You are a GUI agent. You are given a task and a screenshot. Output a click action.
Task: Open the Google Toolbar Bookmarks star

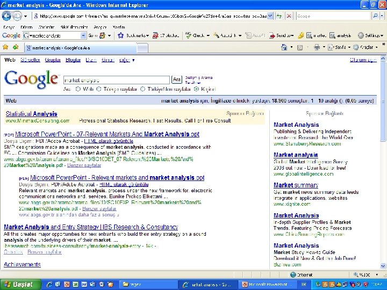(120, 35)
